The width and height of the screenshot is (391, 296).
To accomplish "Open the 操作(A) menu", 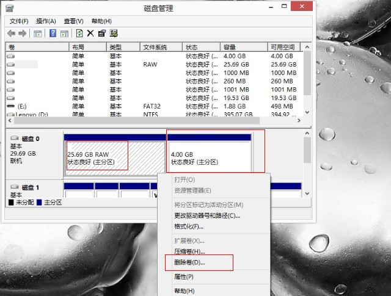I will (46, 21).
